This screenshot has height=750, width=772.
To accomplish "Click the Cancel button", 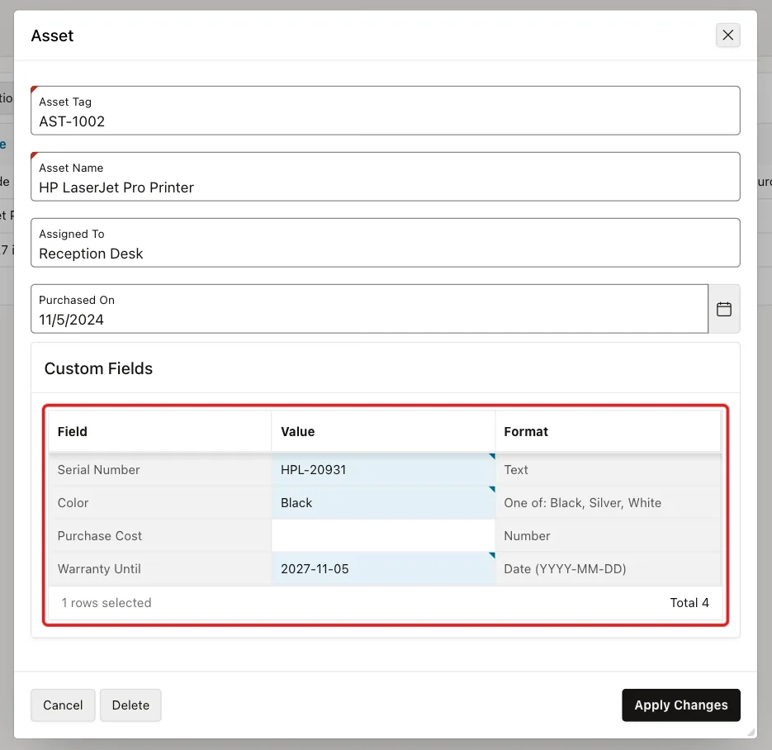I will [x=63, y=705].
